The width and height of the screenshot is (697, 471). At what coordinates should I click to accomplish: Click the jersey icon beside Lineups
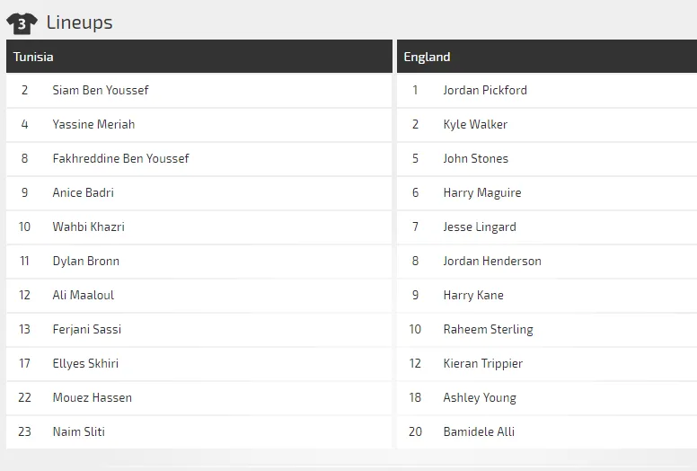22,23
